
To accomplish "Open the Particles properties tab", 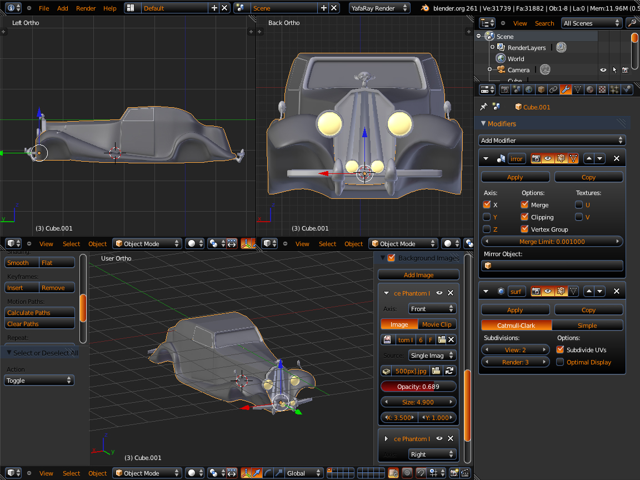I will (x=614, y=89).
